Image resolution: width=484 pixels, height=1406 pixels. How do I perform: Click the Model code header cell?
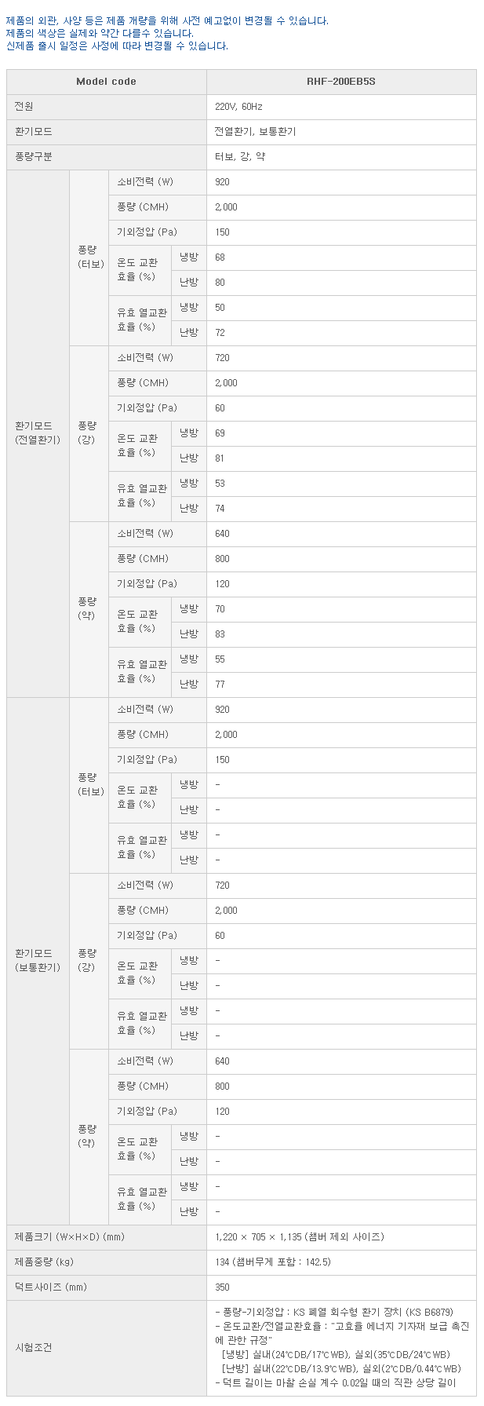(106, 82)
